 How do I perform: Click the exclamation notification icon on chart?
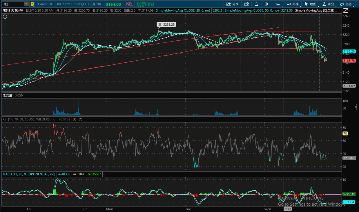click(5, 17)
